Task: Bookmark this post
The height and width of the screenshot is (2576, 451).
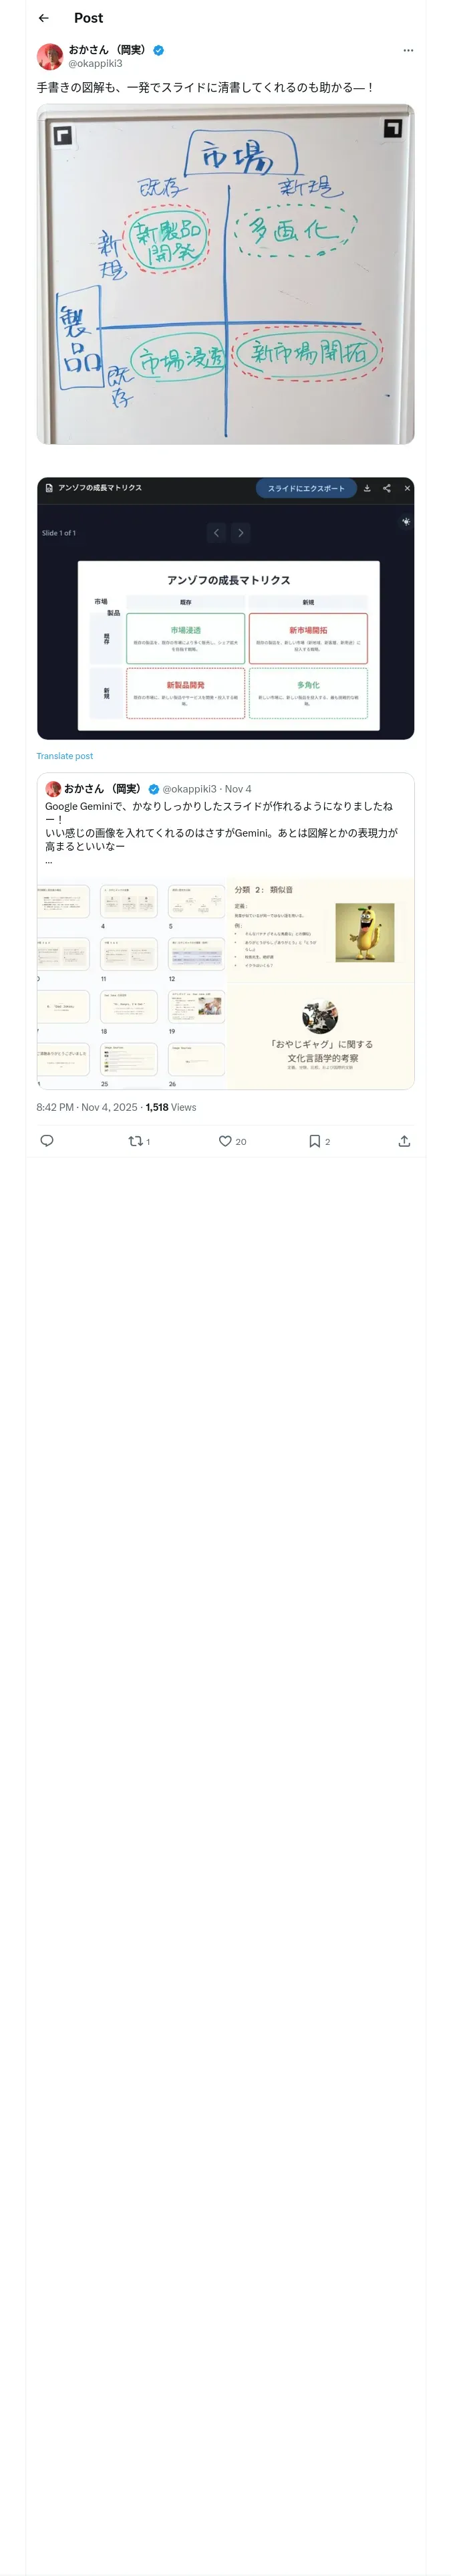Action: click(x=314, y=1140)
